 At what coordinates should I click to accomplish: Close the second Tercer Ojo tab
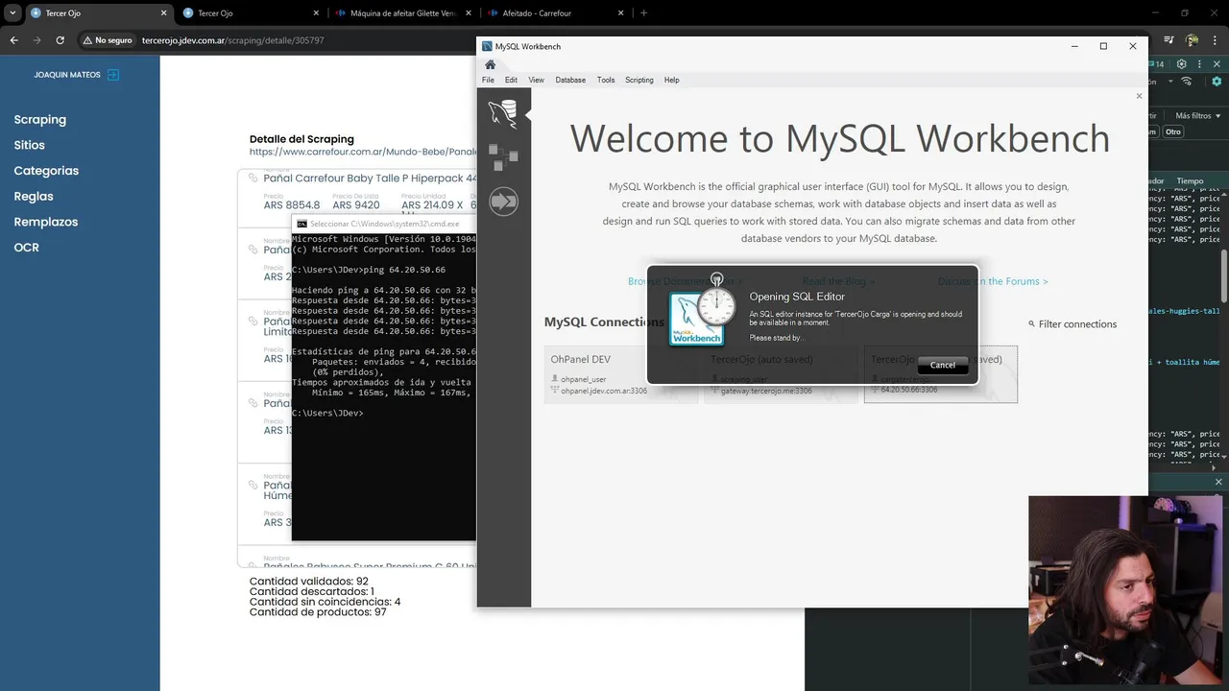pos(316,13)
